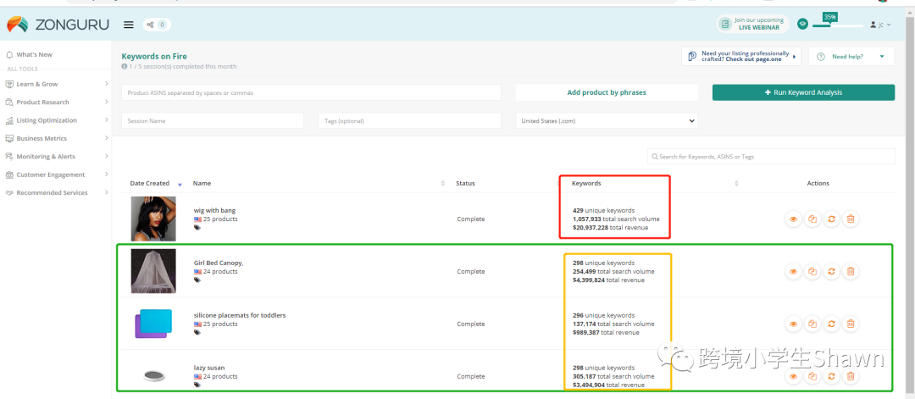Refresh the wig with bang session
This screenshot has height=399, width=915.
click(x=832, y=219)
